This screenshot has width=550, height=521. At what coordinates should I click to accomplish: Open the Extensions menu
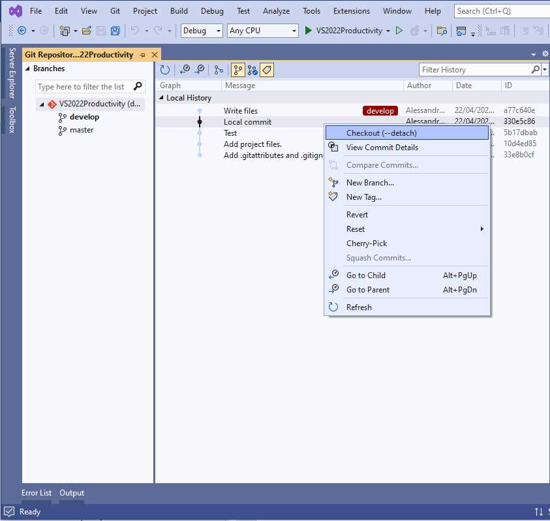(x=352, y=11)
